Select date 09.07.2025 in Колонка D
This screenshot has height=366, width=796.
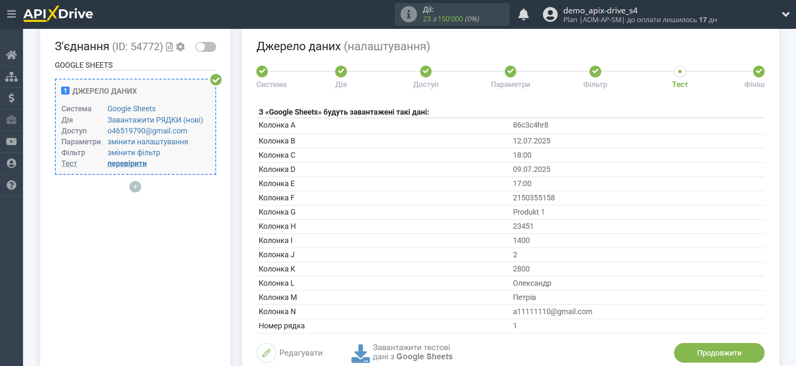532,169
